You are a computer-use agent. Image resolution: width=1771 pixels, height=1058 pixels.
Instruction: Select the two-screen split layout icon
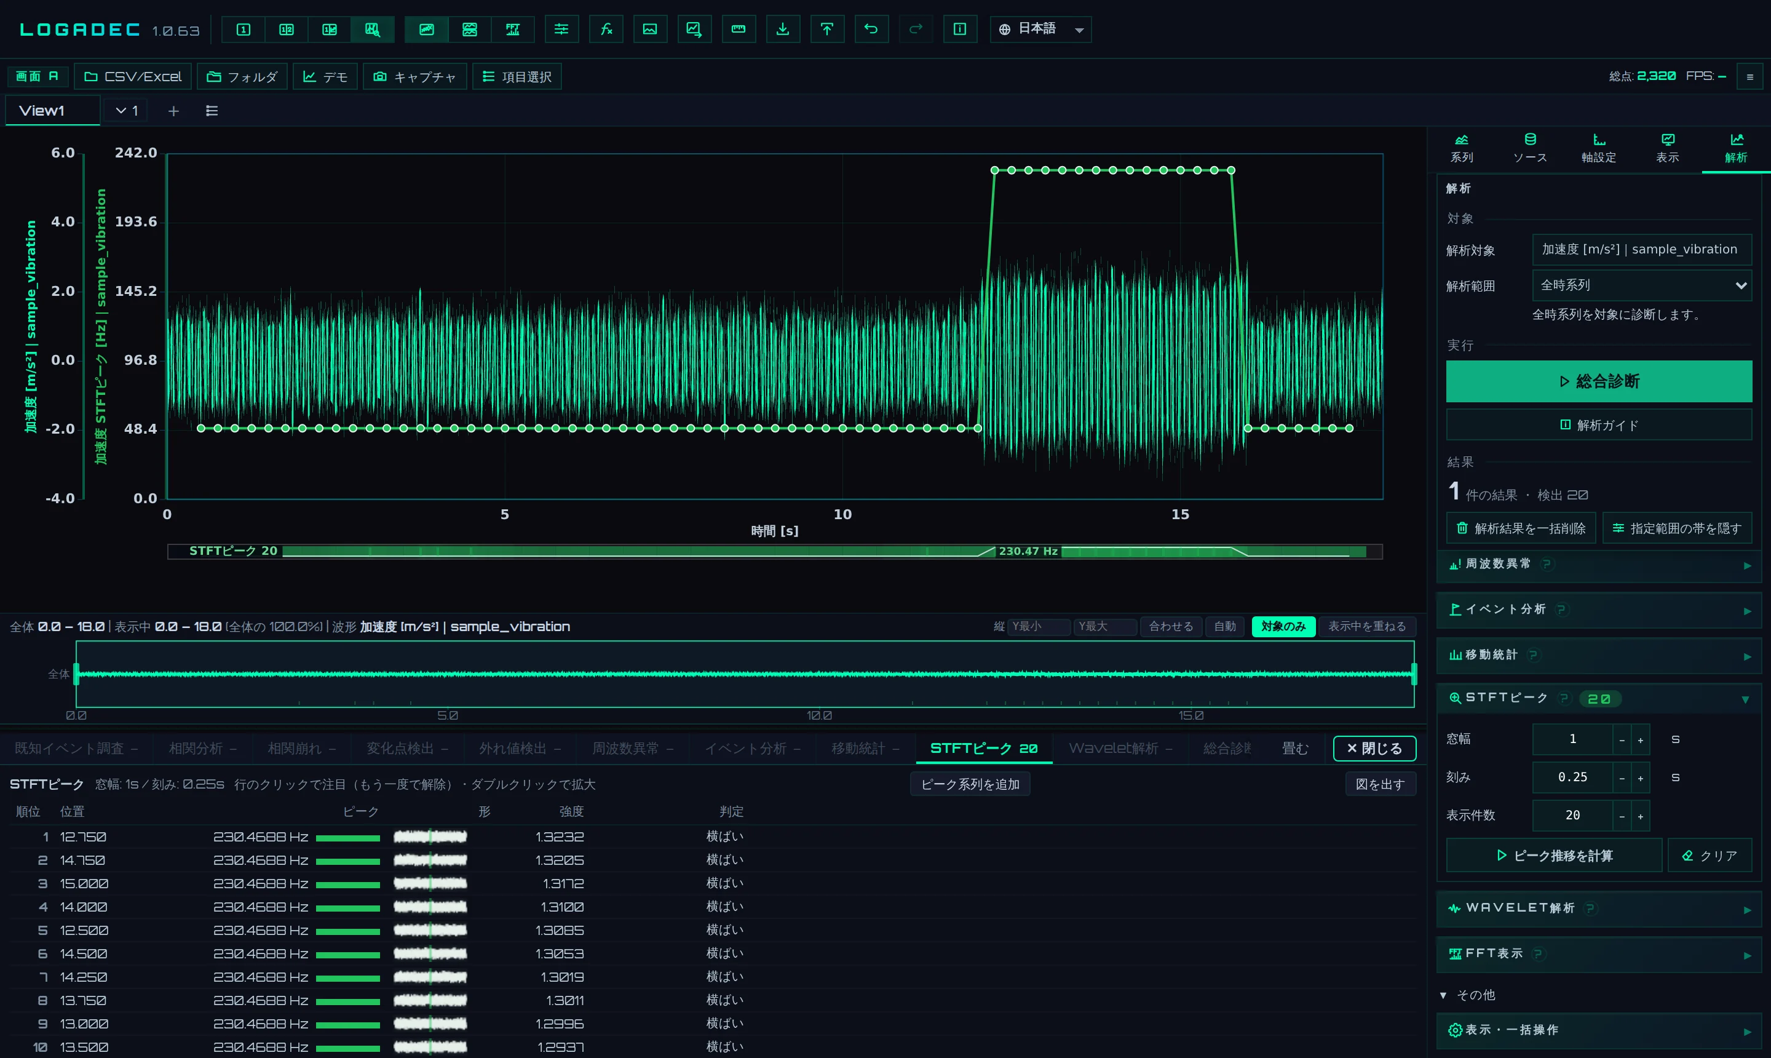(x=287, y=30)
